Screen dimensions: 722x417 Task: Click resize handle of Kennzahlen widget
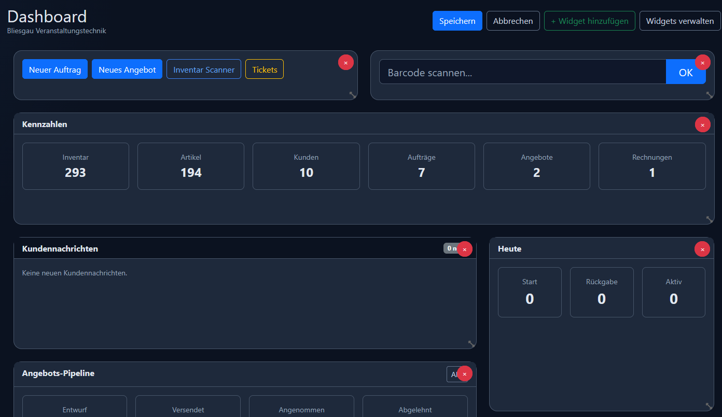pos(710,219)
